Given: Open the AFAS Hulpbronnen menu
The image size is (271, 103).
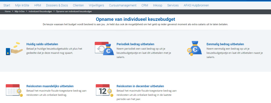Looking at the screenshot, I should click(x=196, y=5).
